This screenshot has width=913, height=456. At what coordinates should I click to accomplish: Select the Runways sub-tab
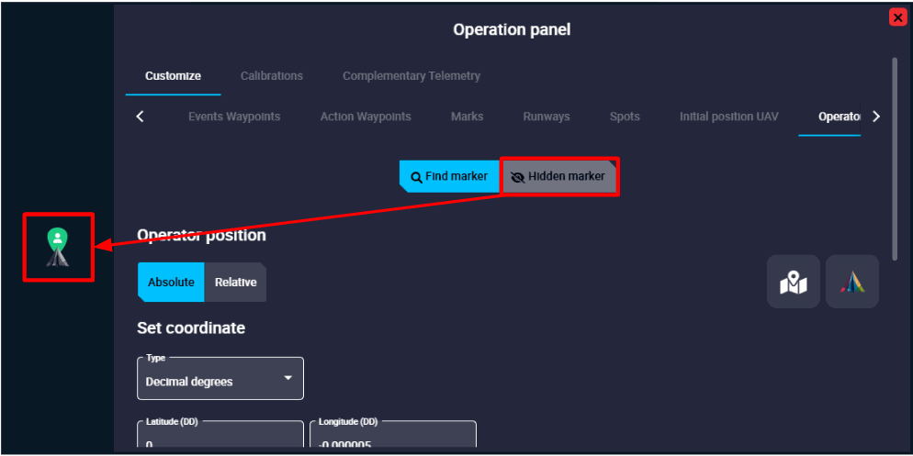546,117
